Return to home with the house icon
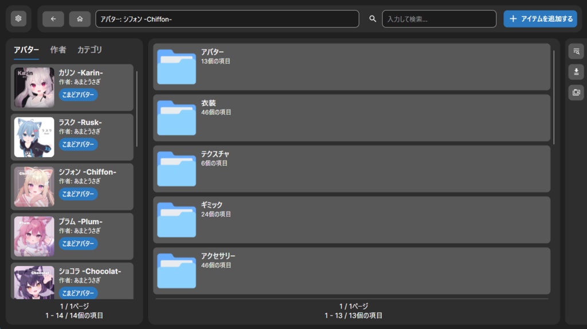587x329 pixels. pyautogui.click(x=80, y=19)
